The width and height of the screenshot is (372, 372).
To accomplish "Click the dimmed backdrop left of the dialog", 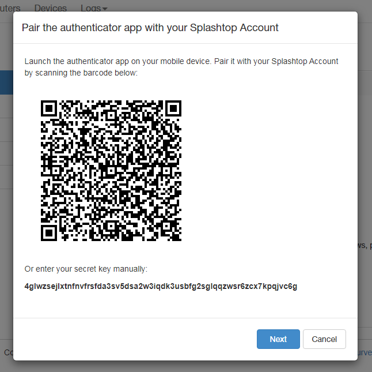I will point(6,231).
